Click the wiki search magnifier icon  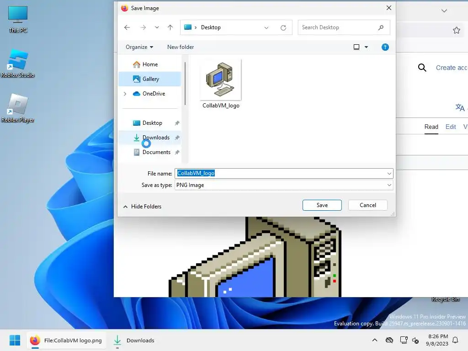pyautogui.click(x=422, y=68)
